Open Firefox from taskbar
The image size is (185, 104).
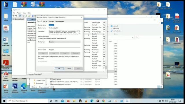[68, 101]
